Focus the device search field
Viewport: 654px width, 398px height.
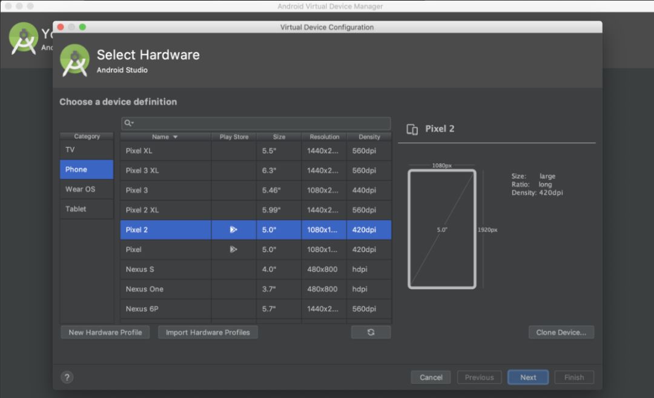coord(260,123)
